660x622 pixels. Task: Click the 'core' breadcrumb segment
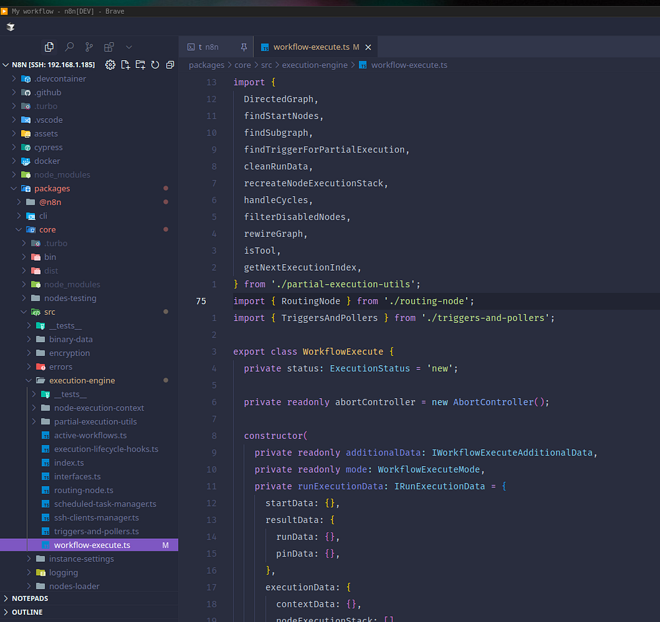coord(242,65)
